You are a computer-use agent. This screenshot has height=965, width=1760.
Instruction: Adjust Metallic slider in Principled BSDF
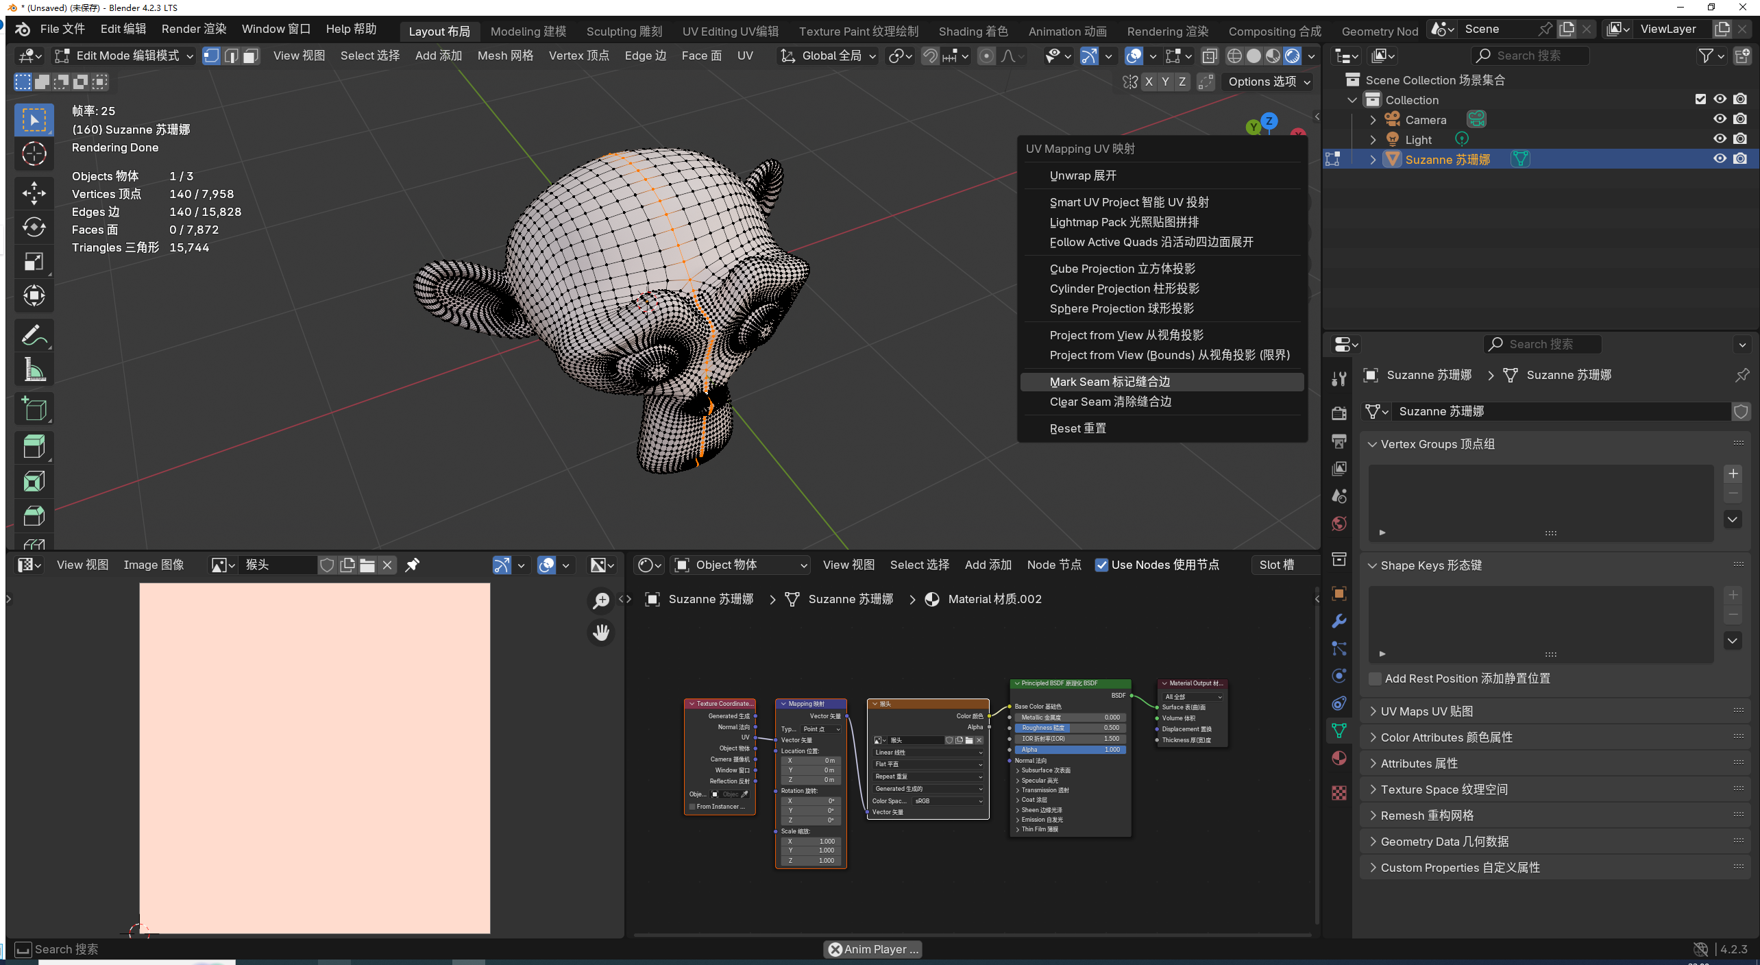click(x=1070, y=718)
